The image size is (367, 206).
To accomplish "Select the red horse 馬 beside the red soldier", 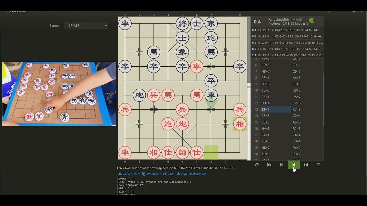I will (x=168, y=95).
